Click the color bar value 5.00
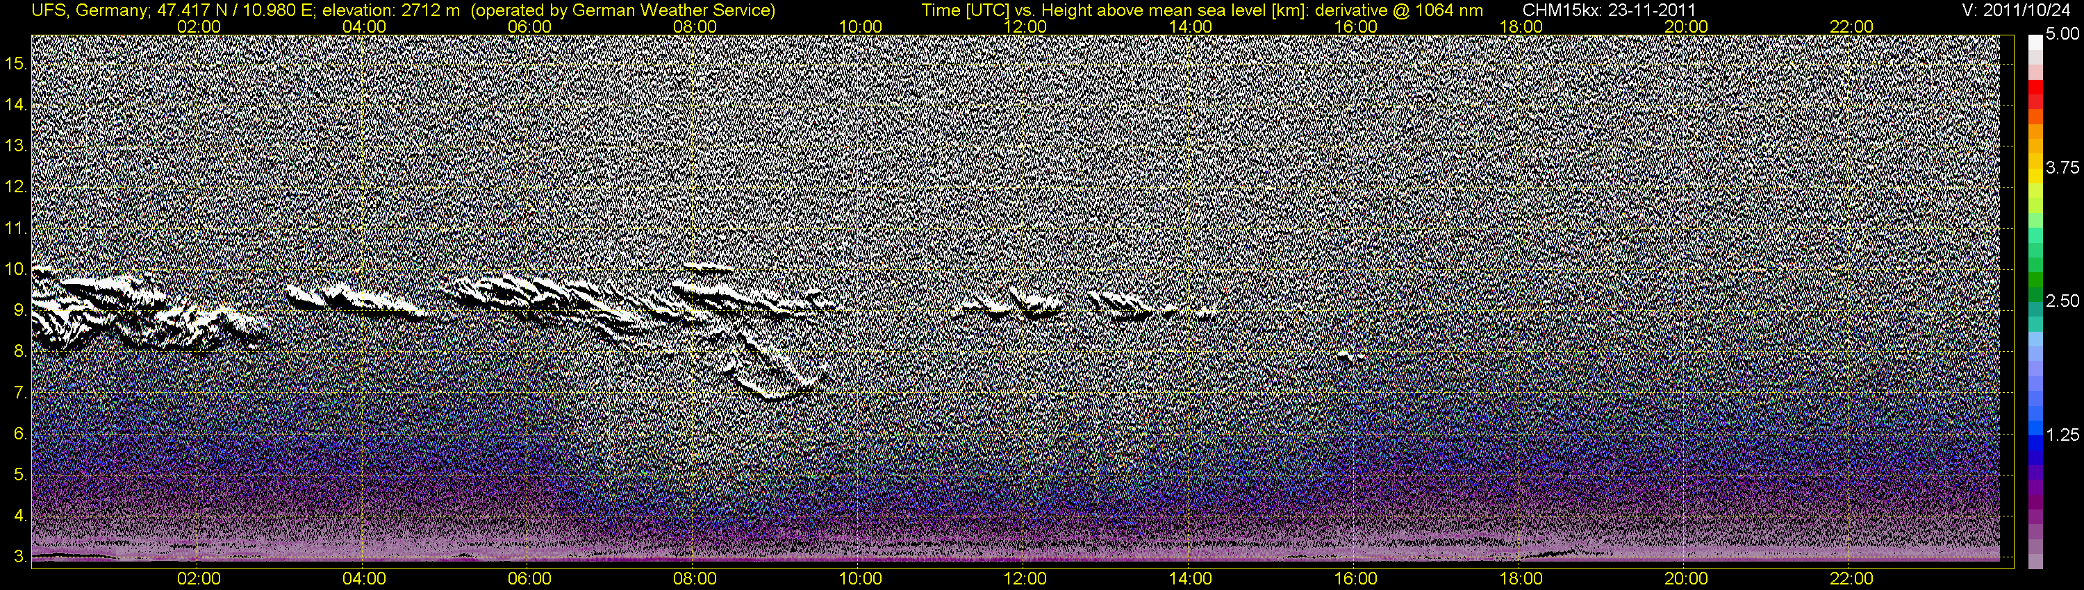The width and height of the screenshot is (2084, 590). click(2062, 35)
